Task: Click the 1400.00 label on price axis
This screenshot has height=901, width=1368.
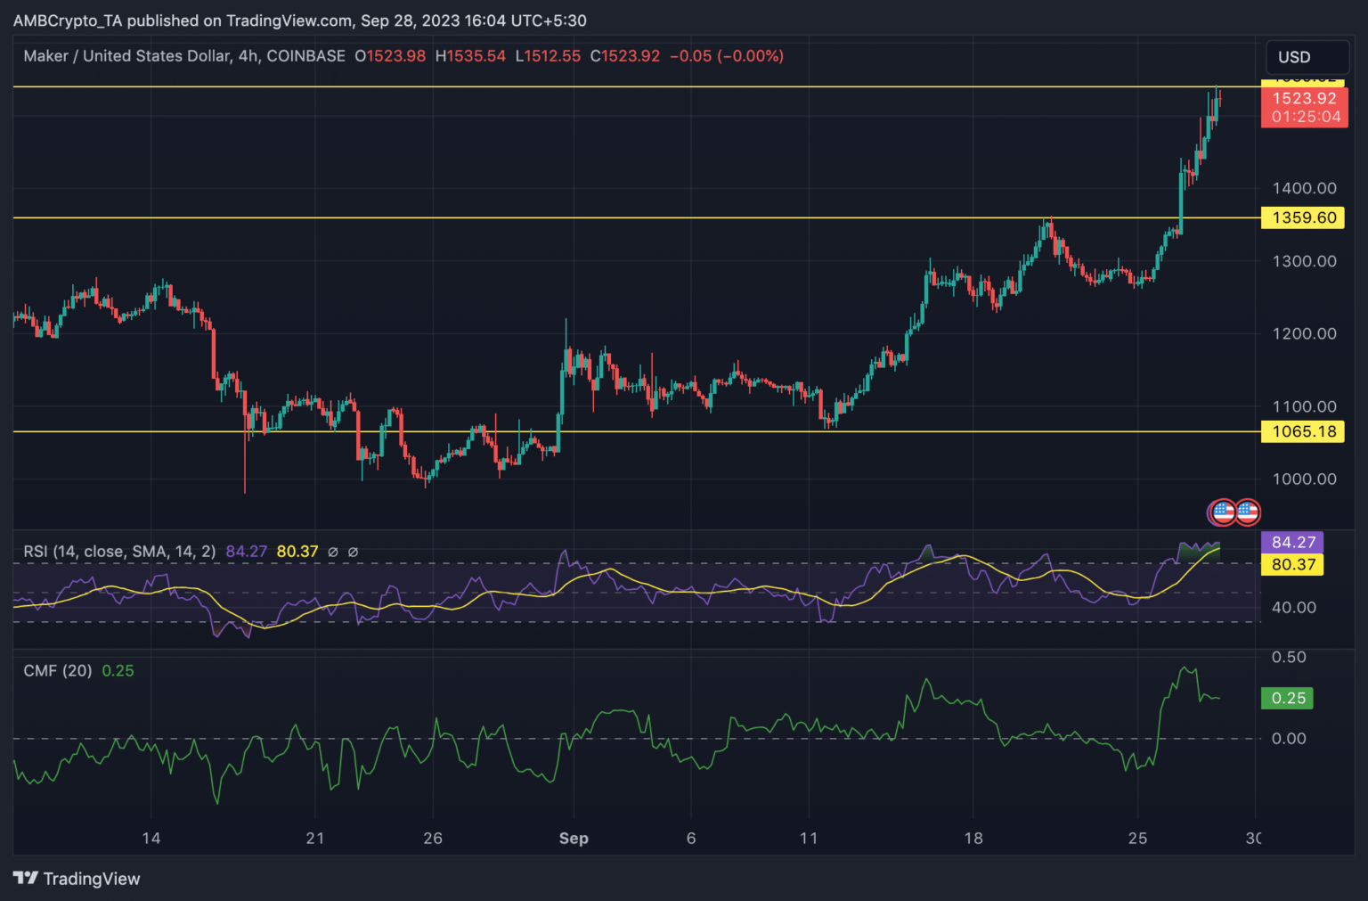Action: click(1304, 188)
